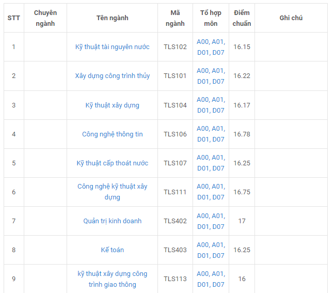Click the 16.78 score cell
Viewport: 334px width, 293px height.
point(242,134)
